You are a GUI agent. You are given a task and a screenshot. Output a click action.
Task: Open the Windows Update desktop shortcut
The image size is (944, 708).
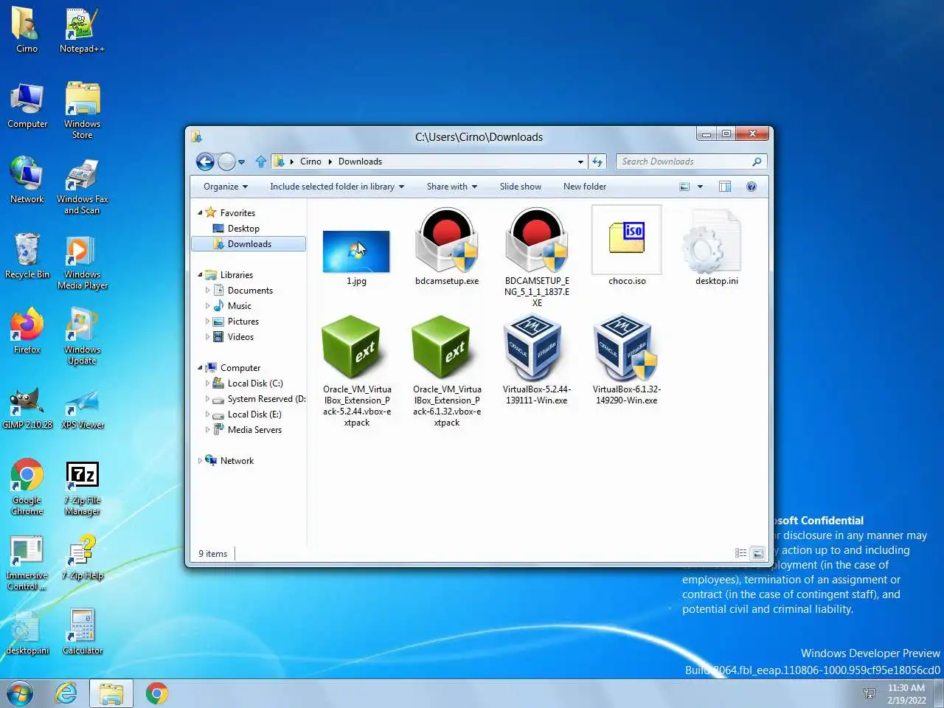[x=82, y=336]
